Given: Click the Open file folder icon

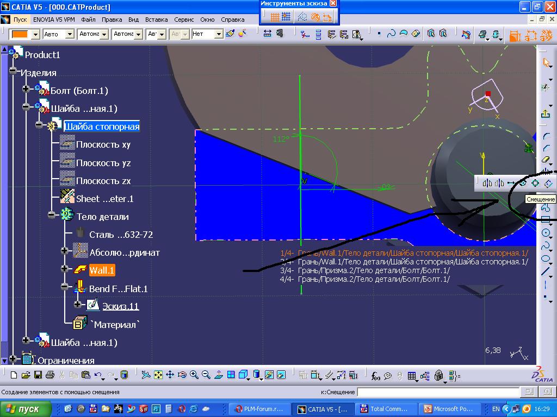Looking at the screenshot, I should pyautogui.click(x=26, y=375).
